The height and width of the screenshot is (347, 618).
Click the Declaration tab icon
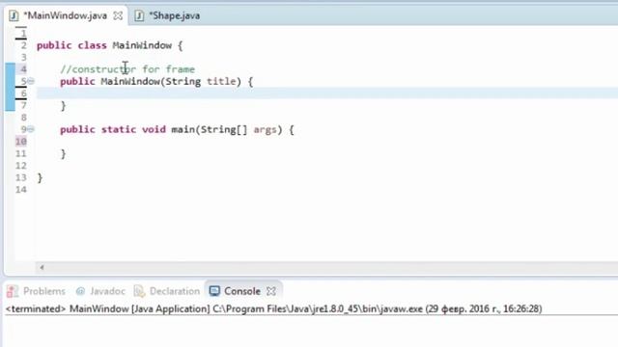[139, 291]
